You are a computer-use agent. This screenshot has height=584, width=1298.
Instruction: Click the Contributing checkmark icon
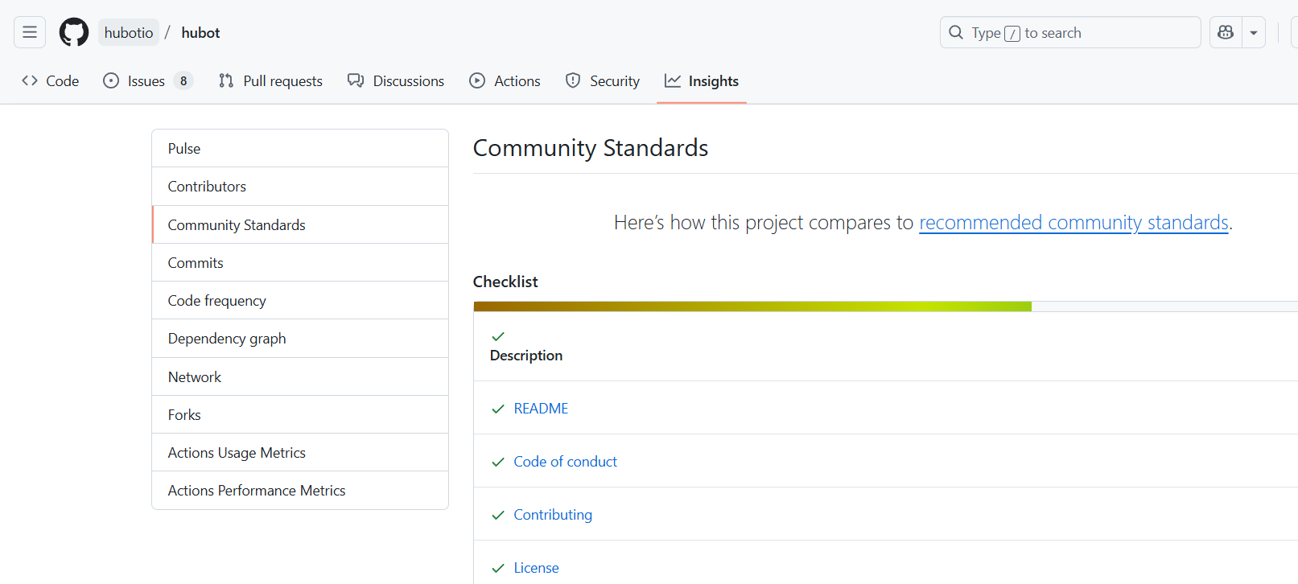pos(498,515)
